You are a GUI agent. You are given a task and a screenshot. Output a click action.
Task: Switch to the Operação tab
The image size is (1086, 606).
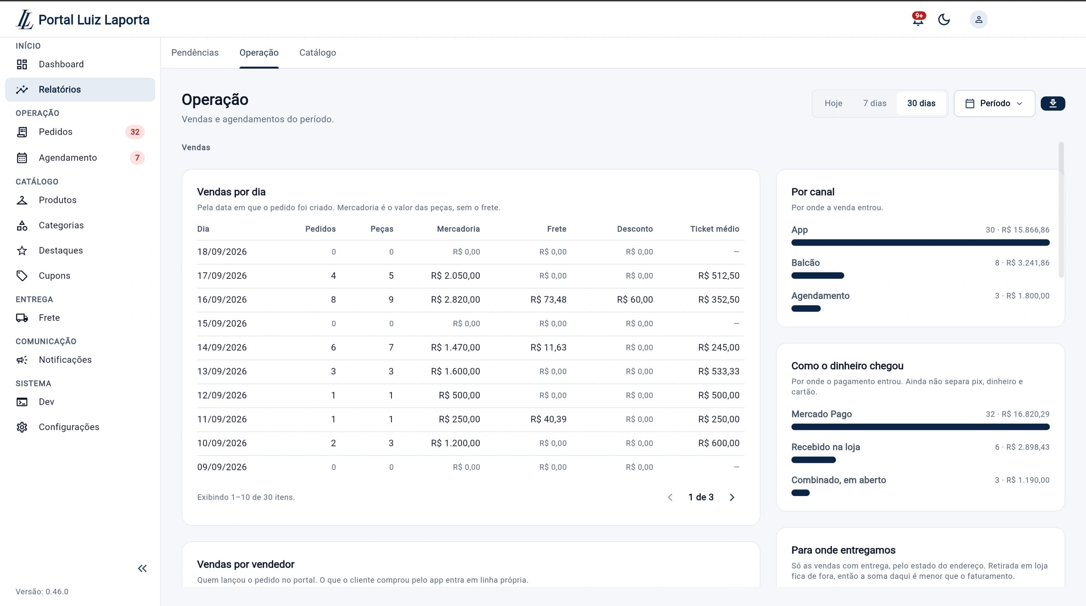point(259,53)
